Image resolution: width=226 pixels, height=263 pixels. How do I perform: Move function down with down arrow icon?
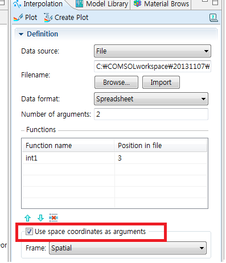pos(40,218)
